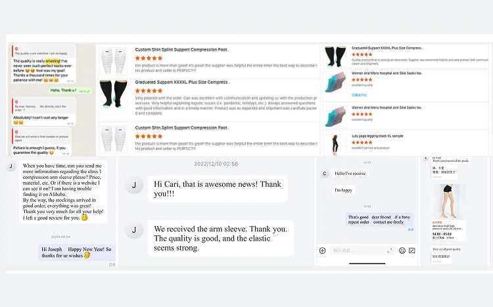This screenshot has height=307, width=493.
Task: Click the 'Hi Cari, that is awesome news' bubble
Action: tap(218, 189)
